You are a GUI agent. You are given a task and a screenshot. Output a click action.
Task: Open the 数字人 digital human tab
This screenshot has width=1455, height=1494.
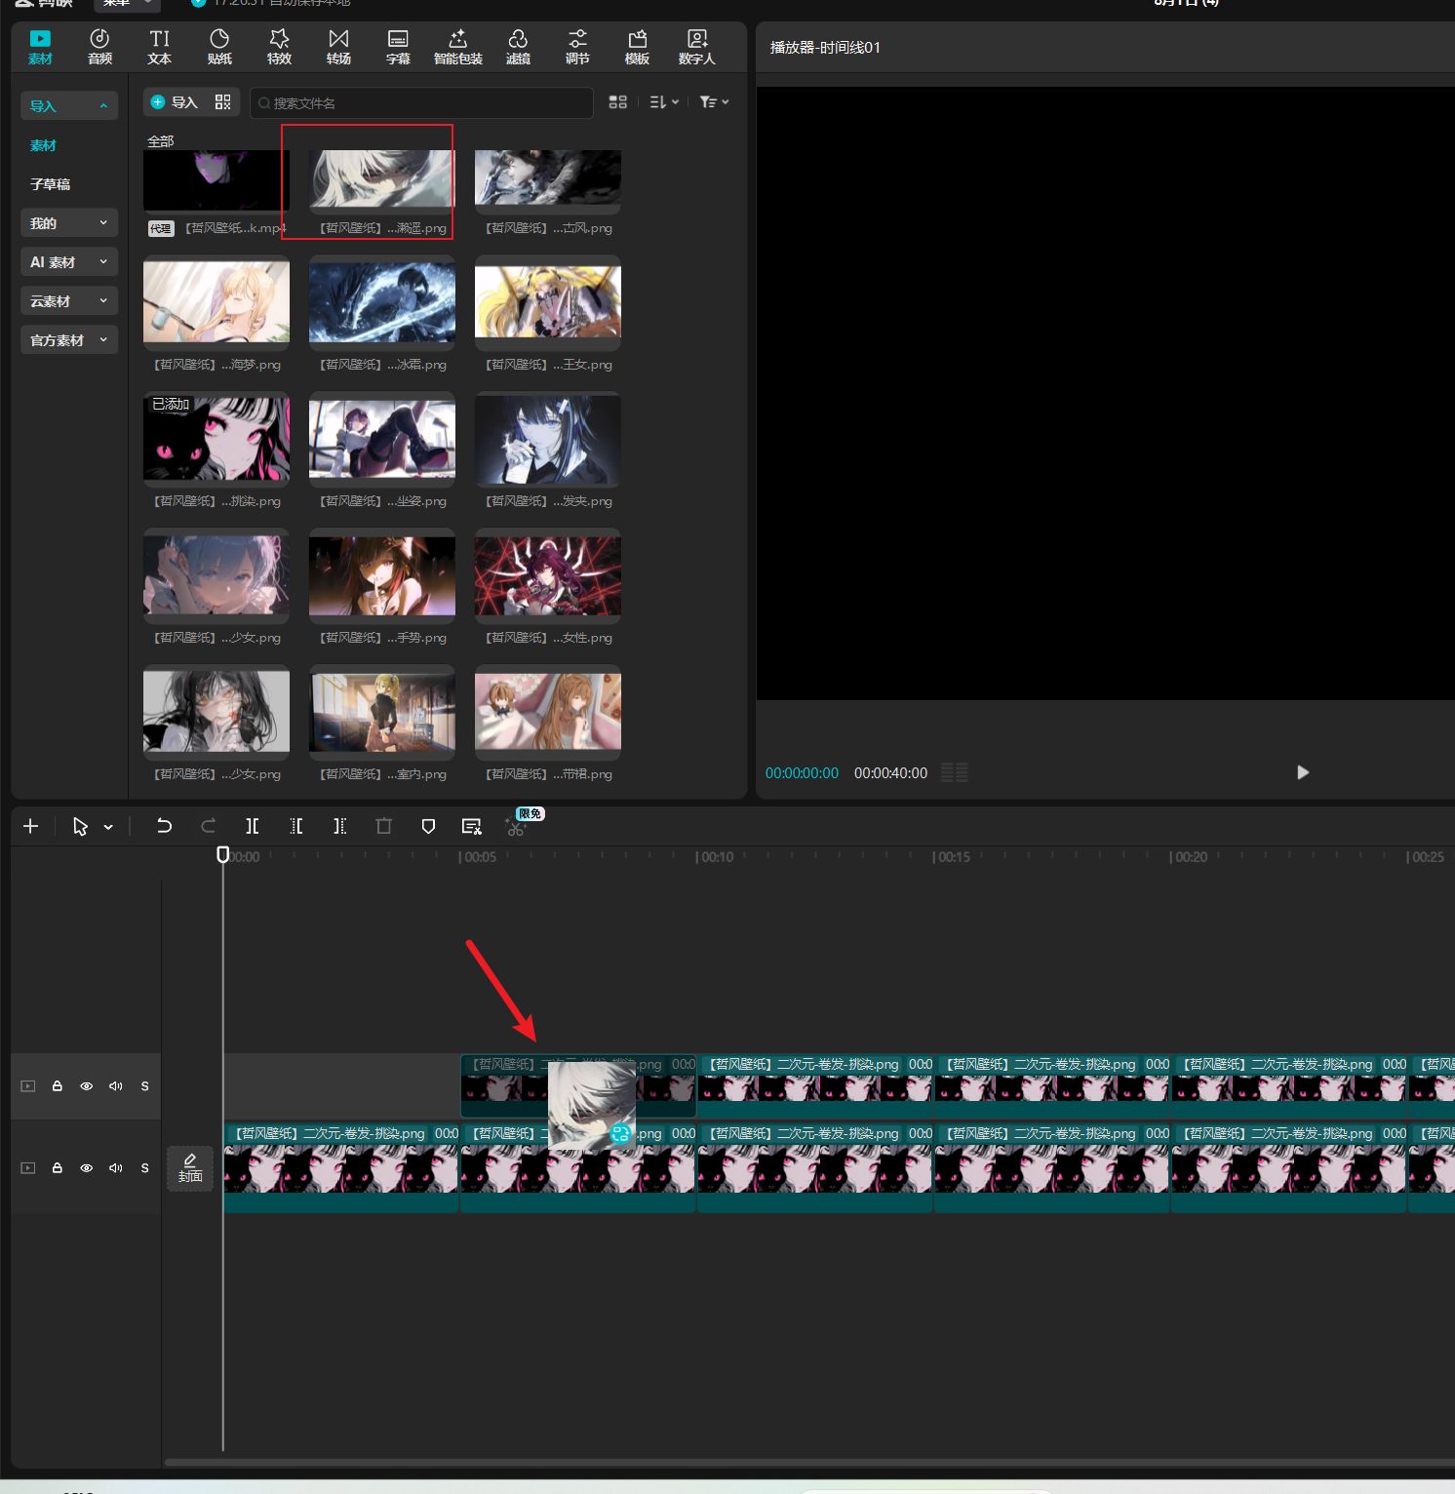(x=697, y=46)
